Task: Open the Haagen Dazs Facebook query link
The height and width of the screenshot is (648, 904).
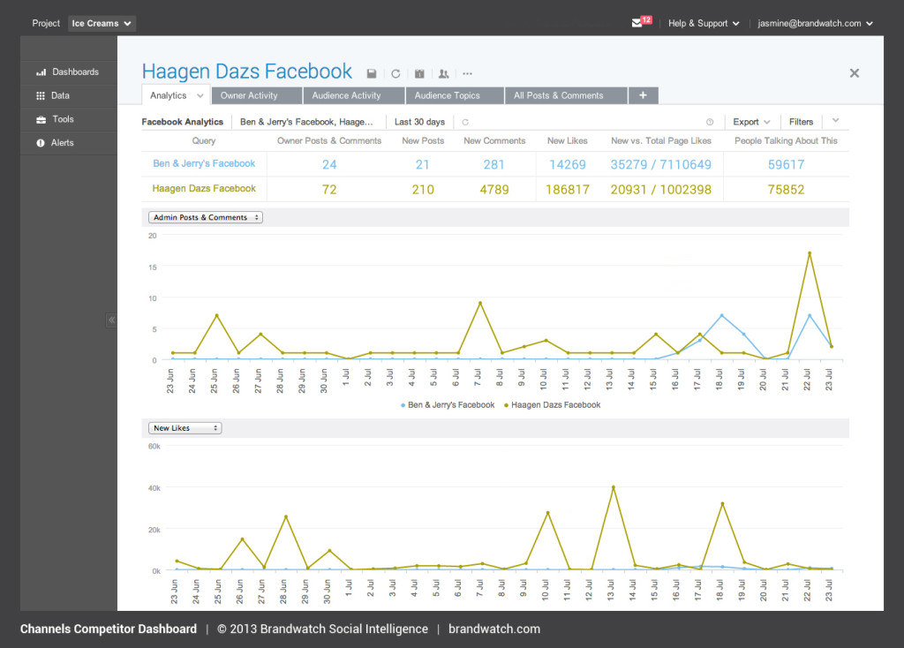Action: click(x=204, y=189)
